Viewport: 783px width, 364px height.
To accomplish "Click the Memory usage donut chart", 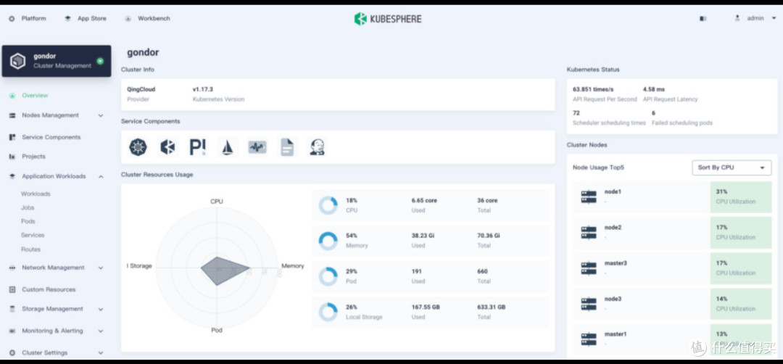I will click(x=328, y=241).
